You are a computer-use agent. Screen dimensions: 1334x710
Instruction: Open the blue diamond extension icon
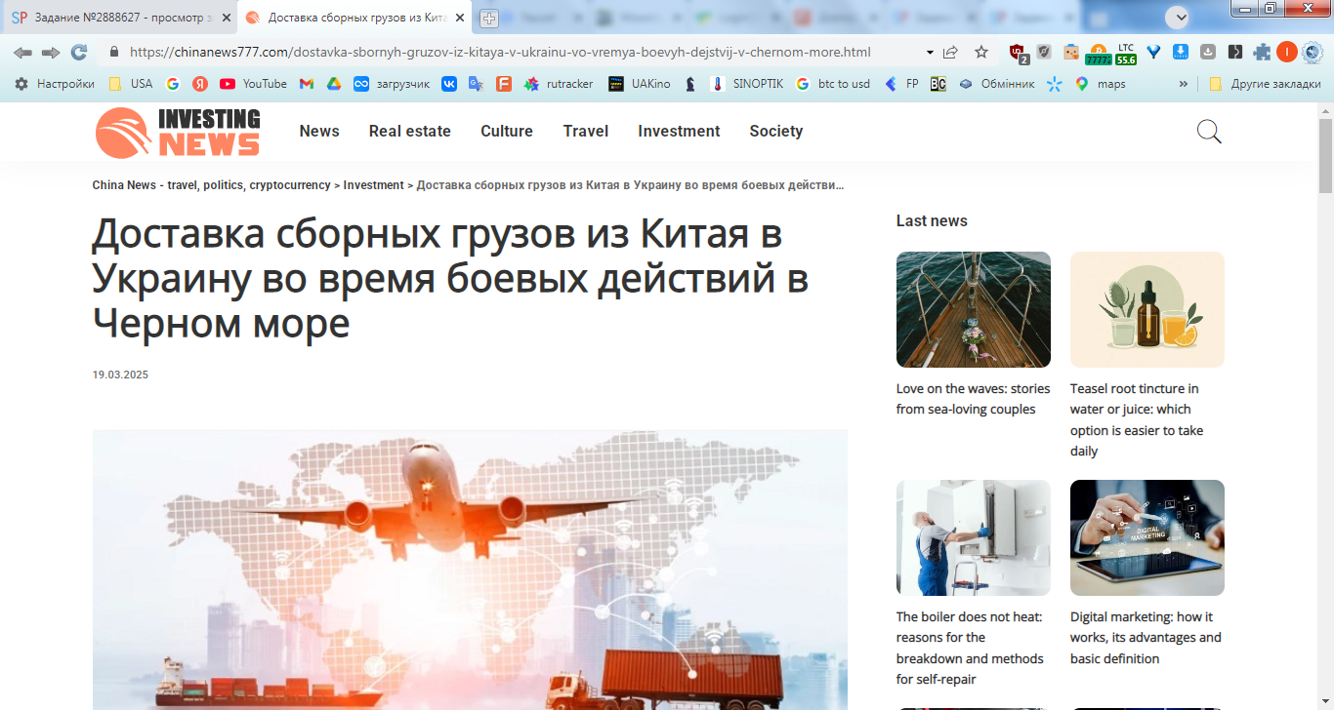point(1153,53)
